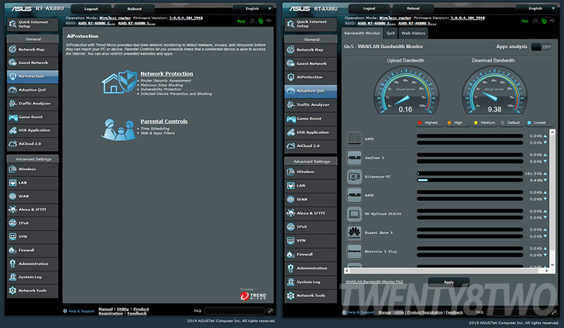Select the High priority orange swatch
The image size is (564, 328).
tap(449, 123)
